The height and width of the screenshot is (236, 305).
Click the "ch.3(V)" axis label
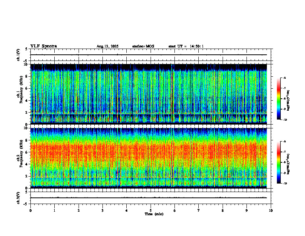pyautogui.click(x=18, y=198)
